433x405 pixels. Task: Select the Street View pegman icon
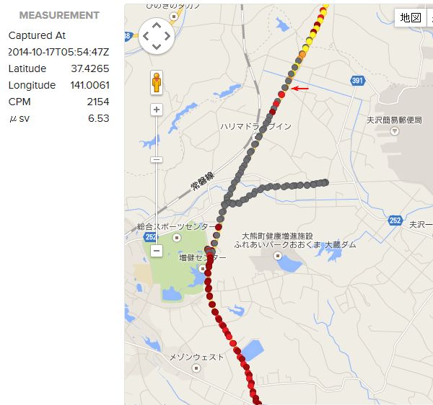(x=157, y=82)
